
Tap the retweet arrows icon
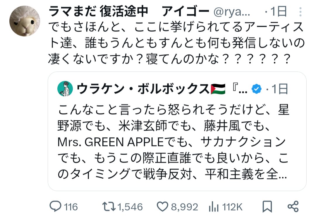[x=108, y=207]
